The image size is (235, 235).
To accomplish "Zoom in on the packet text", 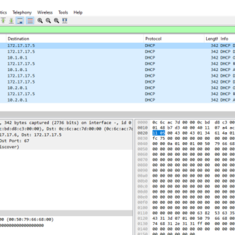I will (40, 21).
